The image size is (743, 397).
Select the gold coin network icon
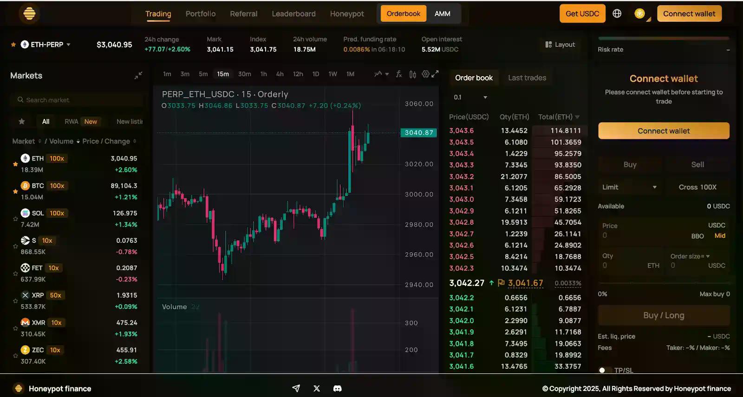(x=640, y=13)
